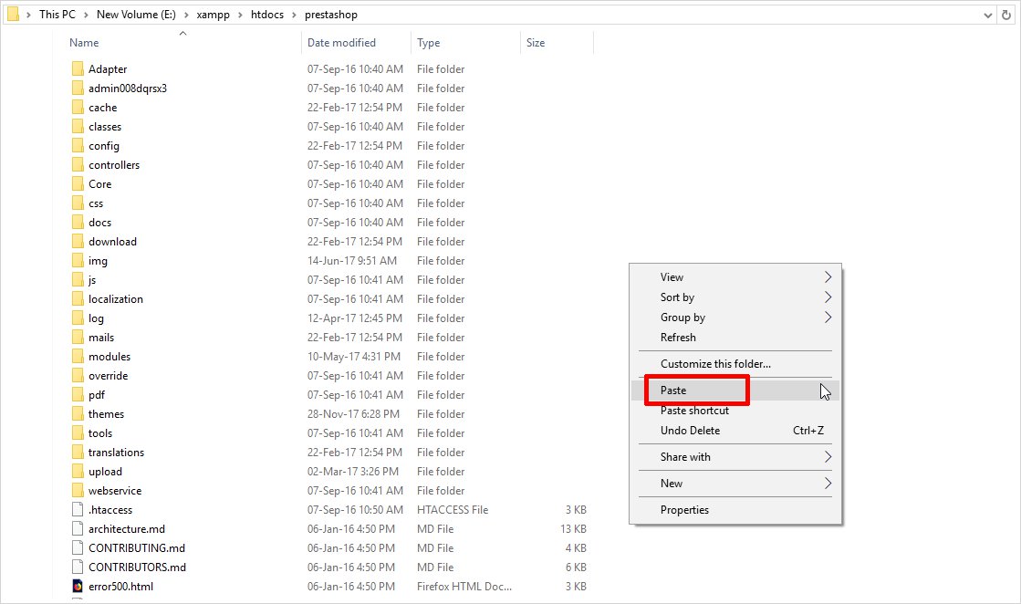Navigate to xampp in the breadcrumb
This screenshot has height=604, width=1021.
213,15
